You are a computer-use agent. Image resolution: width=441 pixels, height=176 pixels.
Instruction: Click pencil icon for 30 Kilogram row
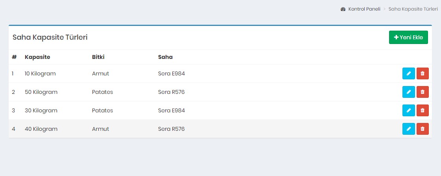408,110
